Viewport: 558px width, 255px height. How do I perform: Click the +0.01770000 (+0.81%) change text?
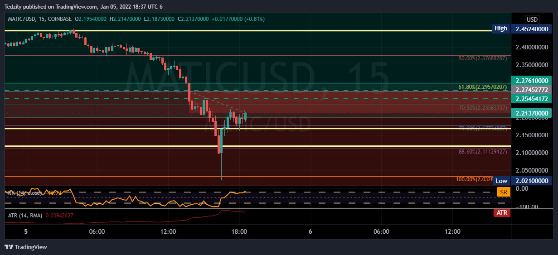pyautogui.click(x=238, y=19)
